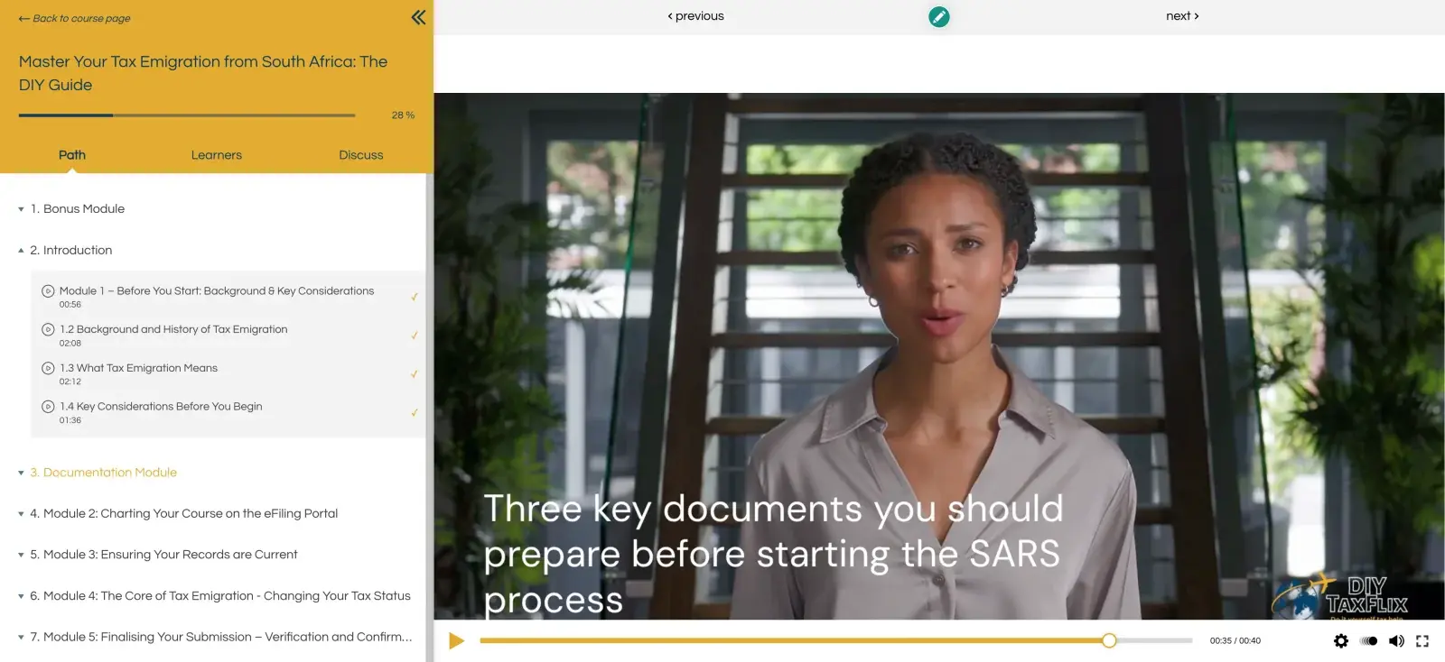1445x662 pixels.
Task: Click the 02:08 duration under lesson 1.2
Action: tap(70, 343)
